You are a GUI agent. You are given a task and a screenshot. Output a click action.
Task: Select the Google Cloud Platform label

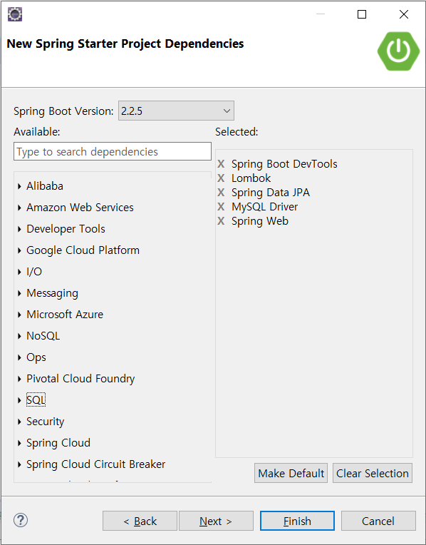tap(83, 250)
